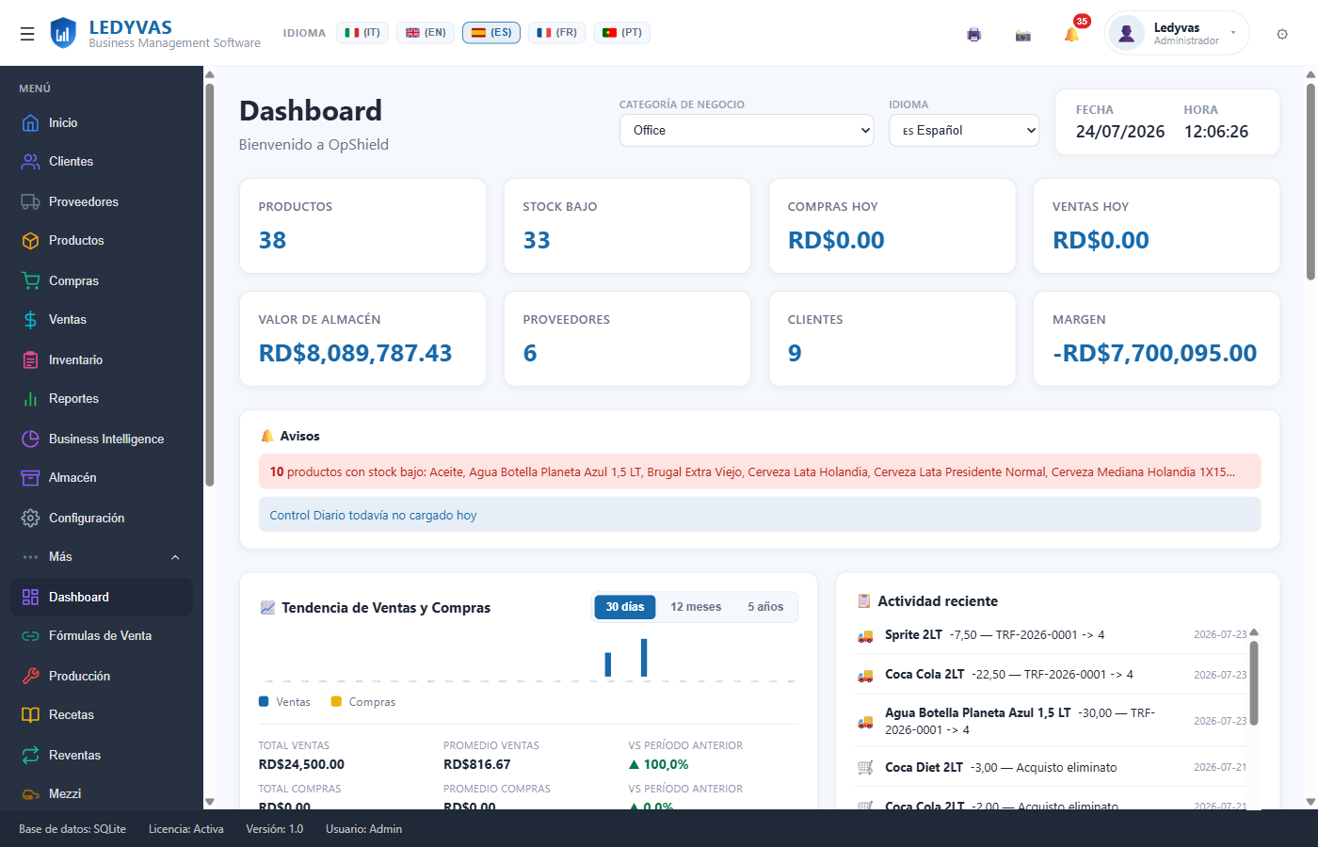The image size is (1318, 847).
Task: Open Business Intelligence pie icon
Action: (30, 439)
